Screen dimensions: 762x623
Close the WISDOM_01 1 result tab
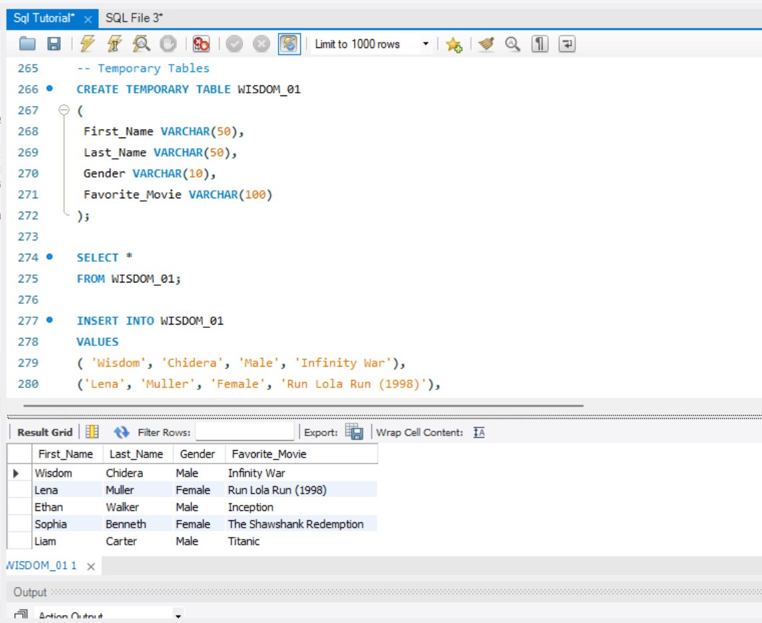[x=91, y=566]
